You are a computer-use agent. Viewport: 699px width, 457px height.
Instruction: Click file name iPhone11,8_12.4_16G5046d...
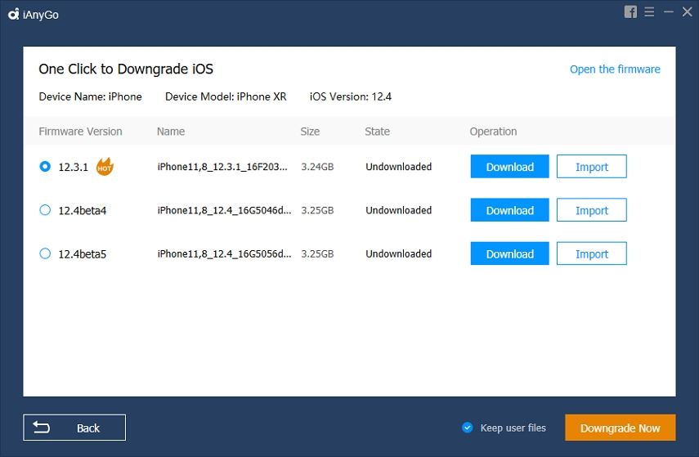224,210
